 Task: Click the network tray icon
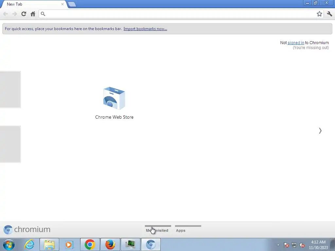tap(294, 245)
